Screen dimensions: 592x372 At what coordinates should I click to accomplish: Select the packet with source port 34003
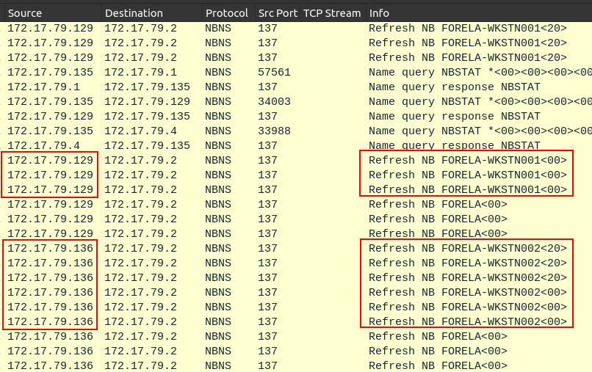(x=274, y=101)
